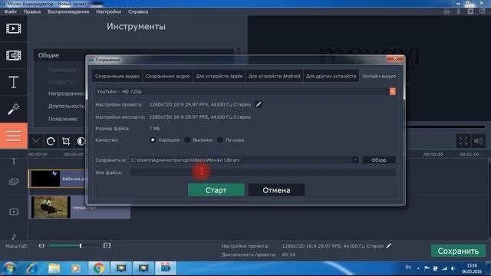Click the green Старт button
The image size is (491, 276).
tap(216, 190)
